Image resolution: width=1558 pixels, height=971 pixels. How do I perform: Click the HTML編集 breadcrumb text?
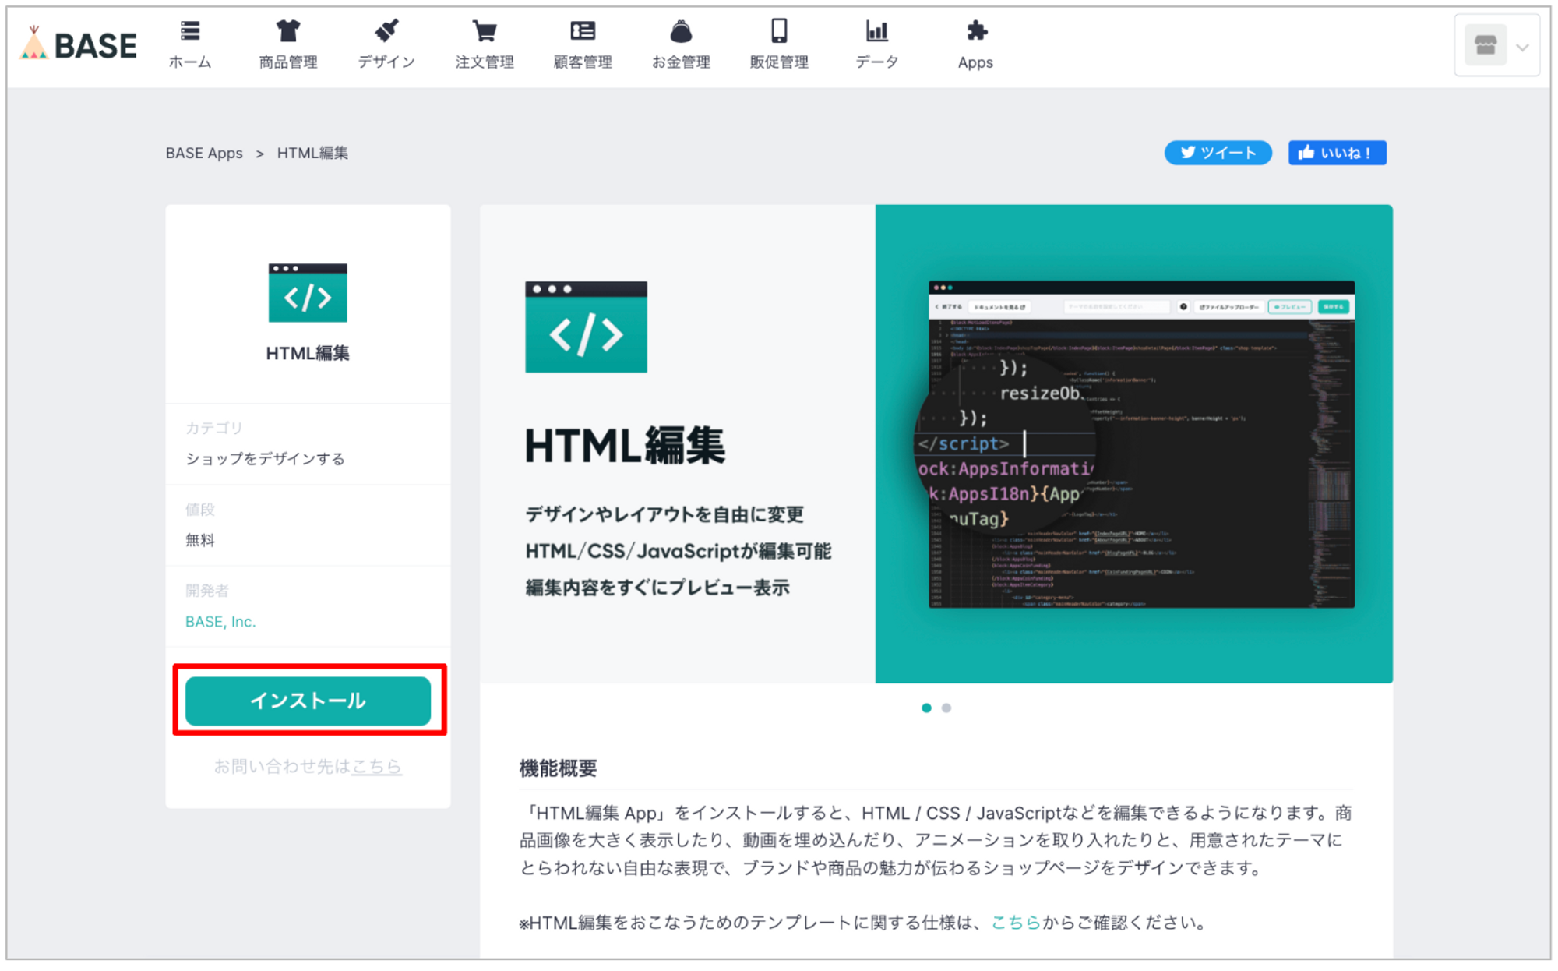pyautogui.click(x=312, y=153)
